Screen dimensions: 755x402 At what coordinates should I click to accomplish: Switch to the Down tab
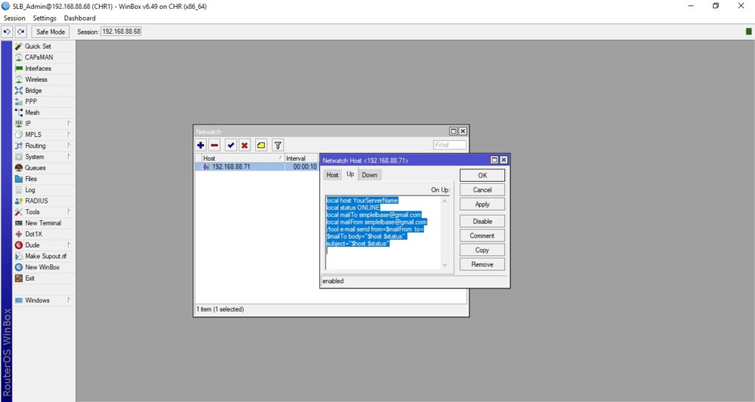[x=370, y=175]
